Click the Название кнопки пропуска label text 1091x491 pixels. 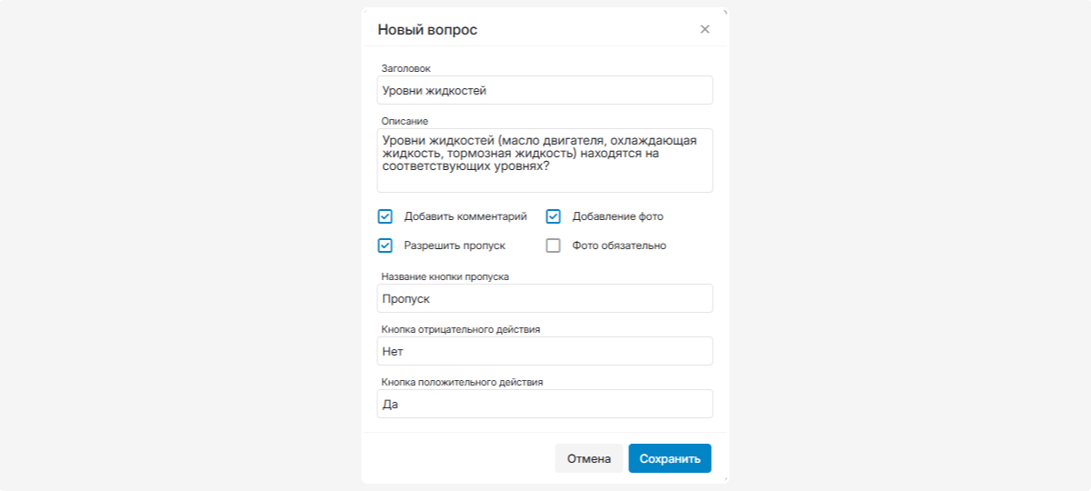445,276
